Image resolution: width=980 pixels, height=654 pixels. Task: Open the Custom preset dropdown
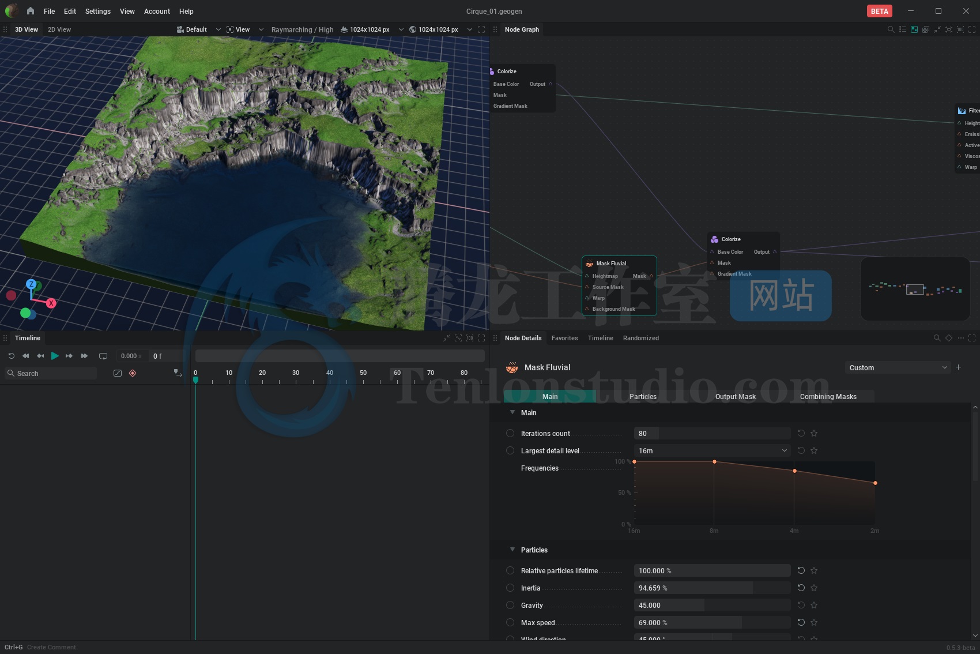click(897, 367)
